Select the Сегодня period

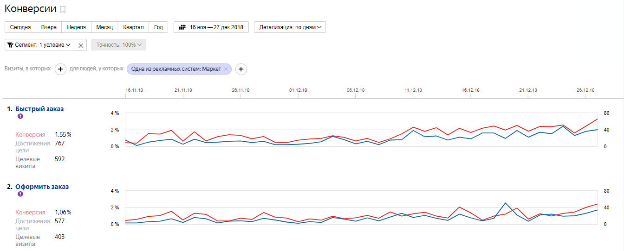click(x=20, y=27)
